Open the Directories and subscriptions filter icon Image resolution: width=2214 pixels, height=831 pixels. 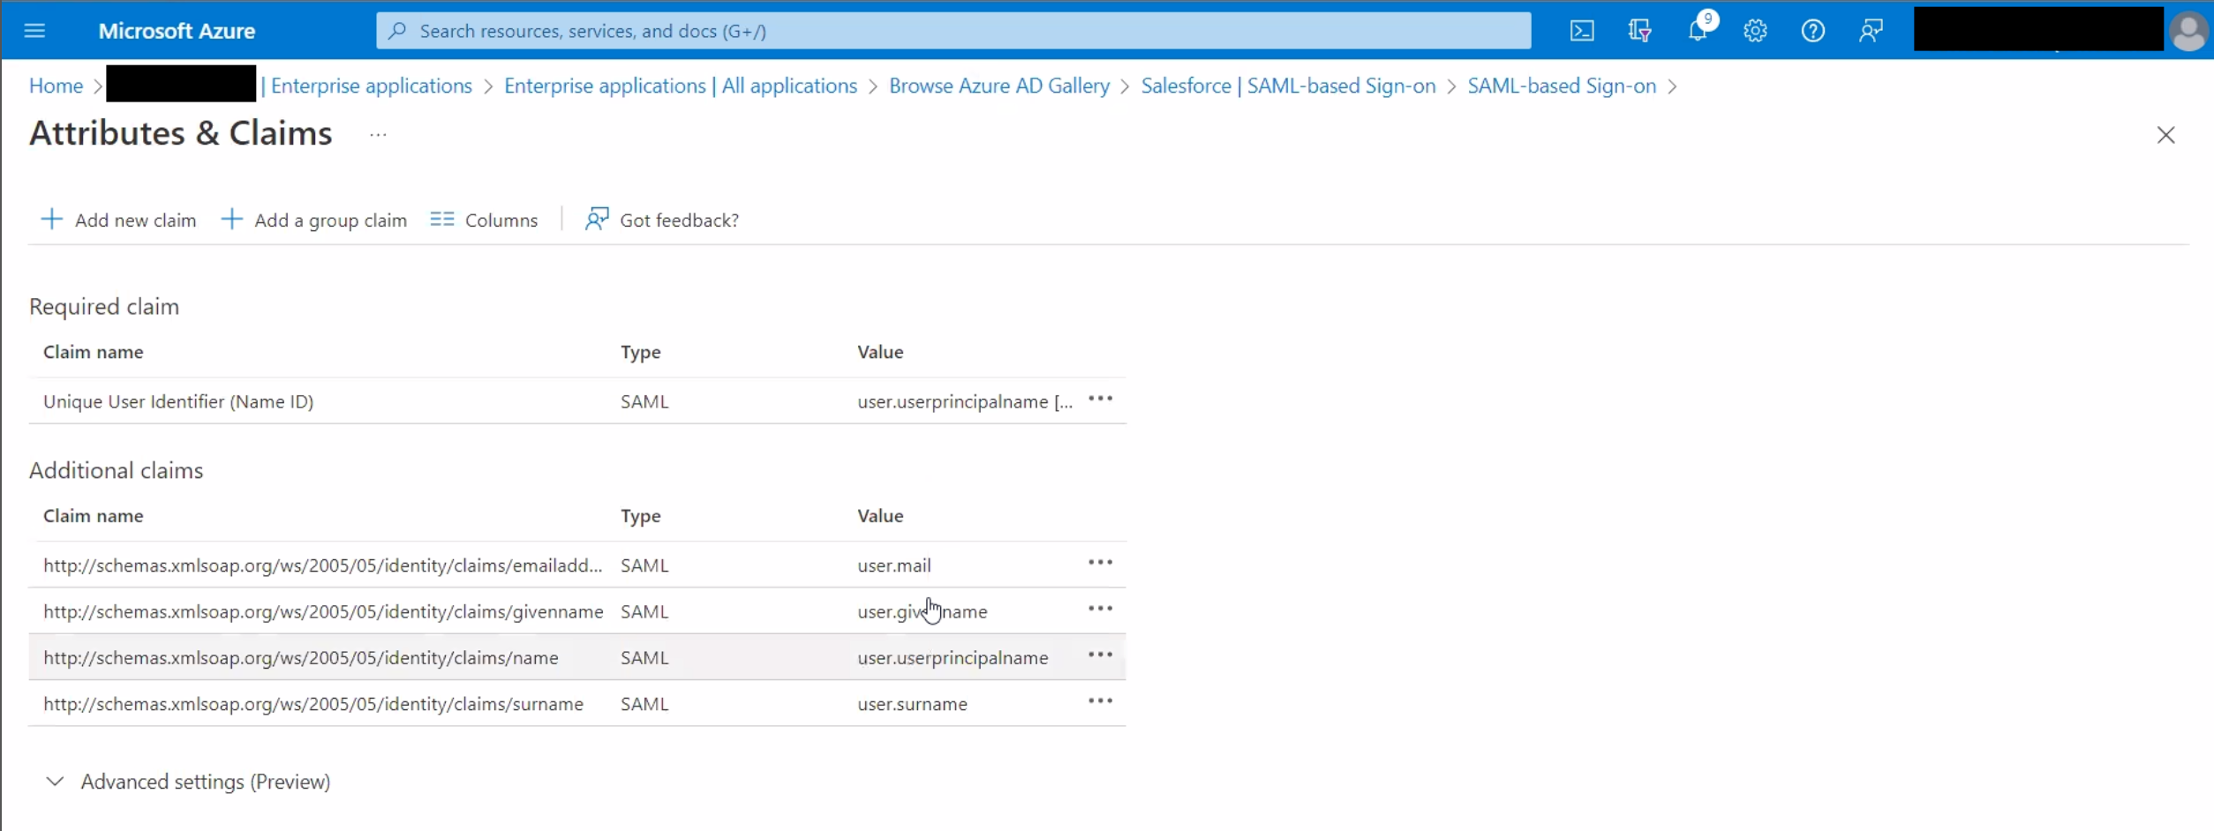1639,31
